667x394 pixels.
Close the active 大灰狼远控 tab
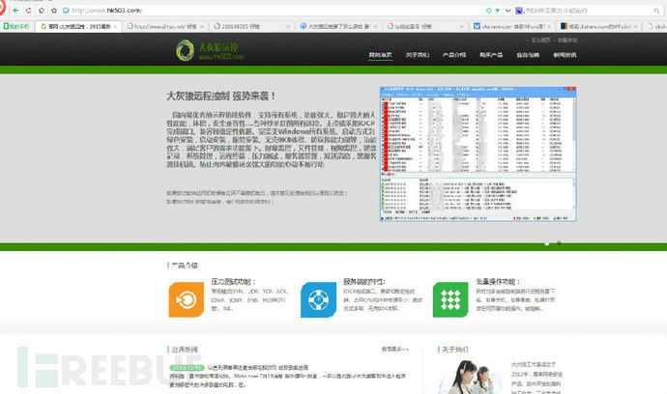click(x=115, y=27)
